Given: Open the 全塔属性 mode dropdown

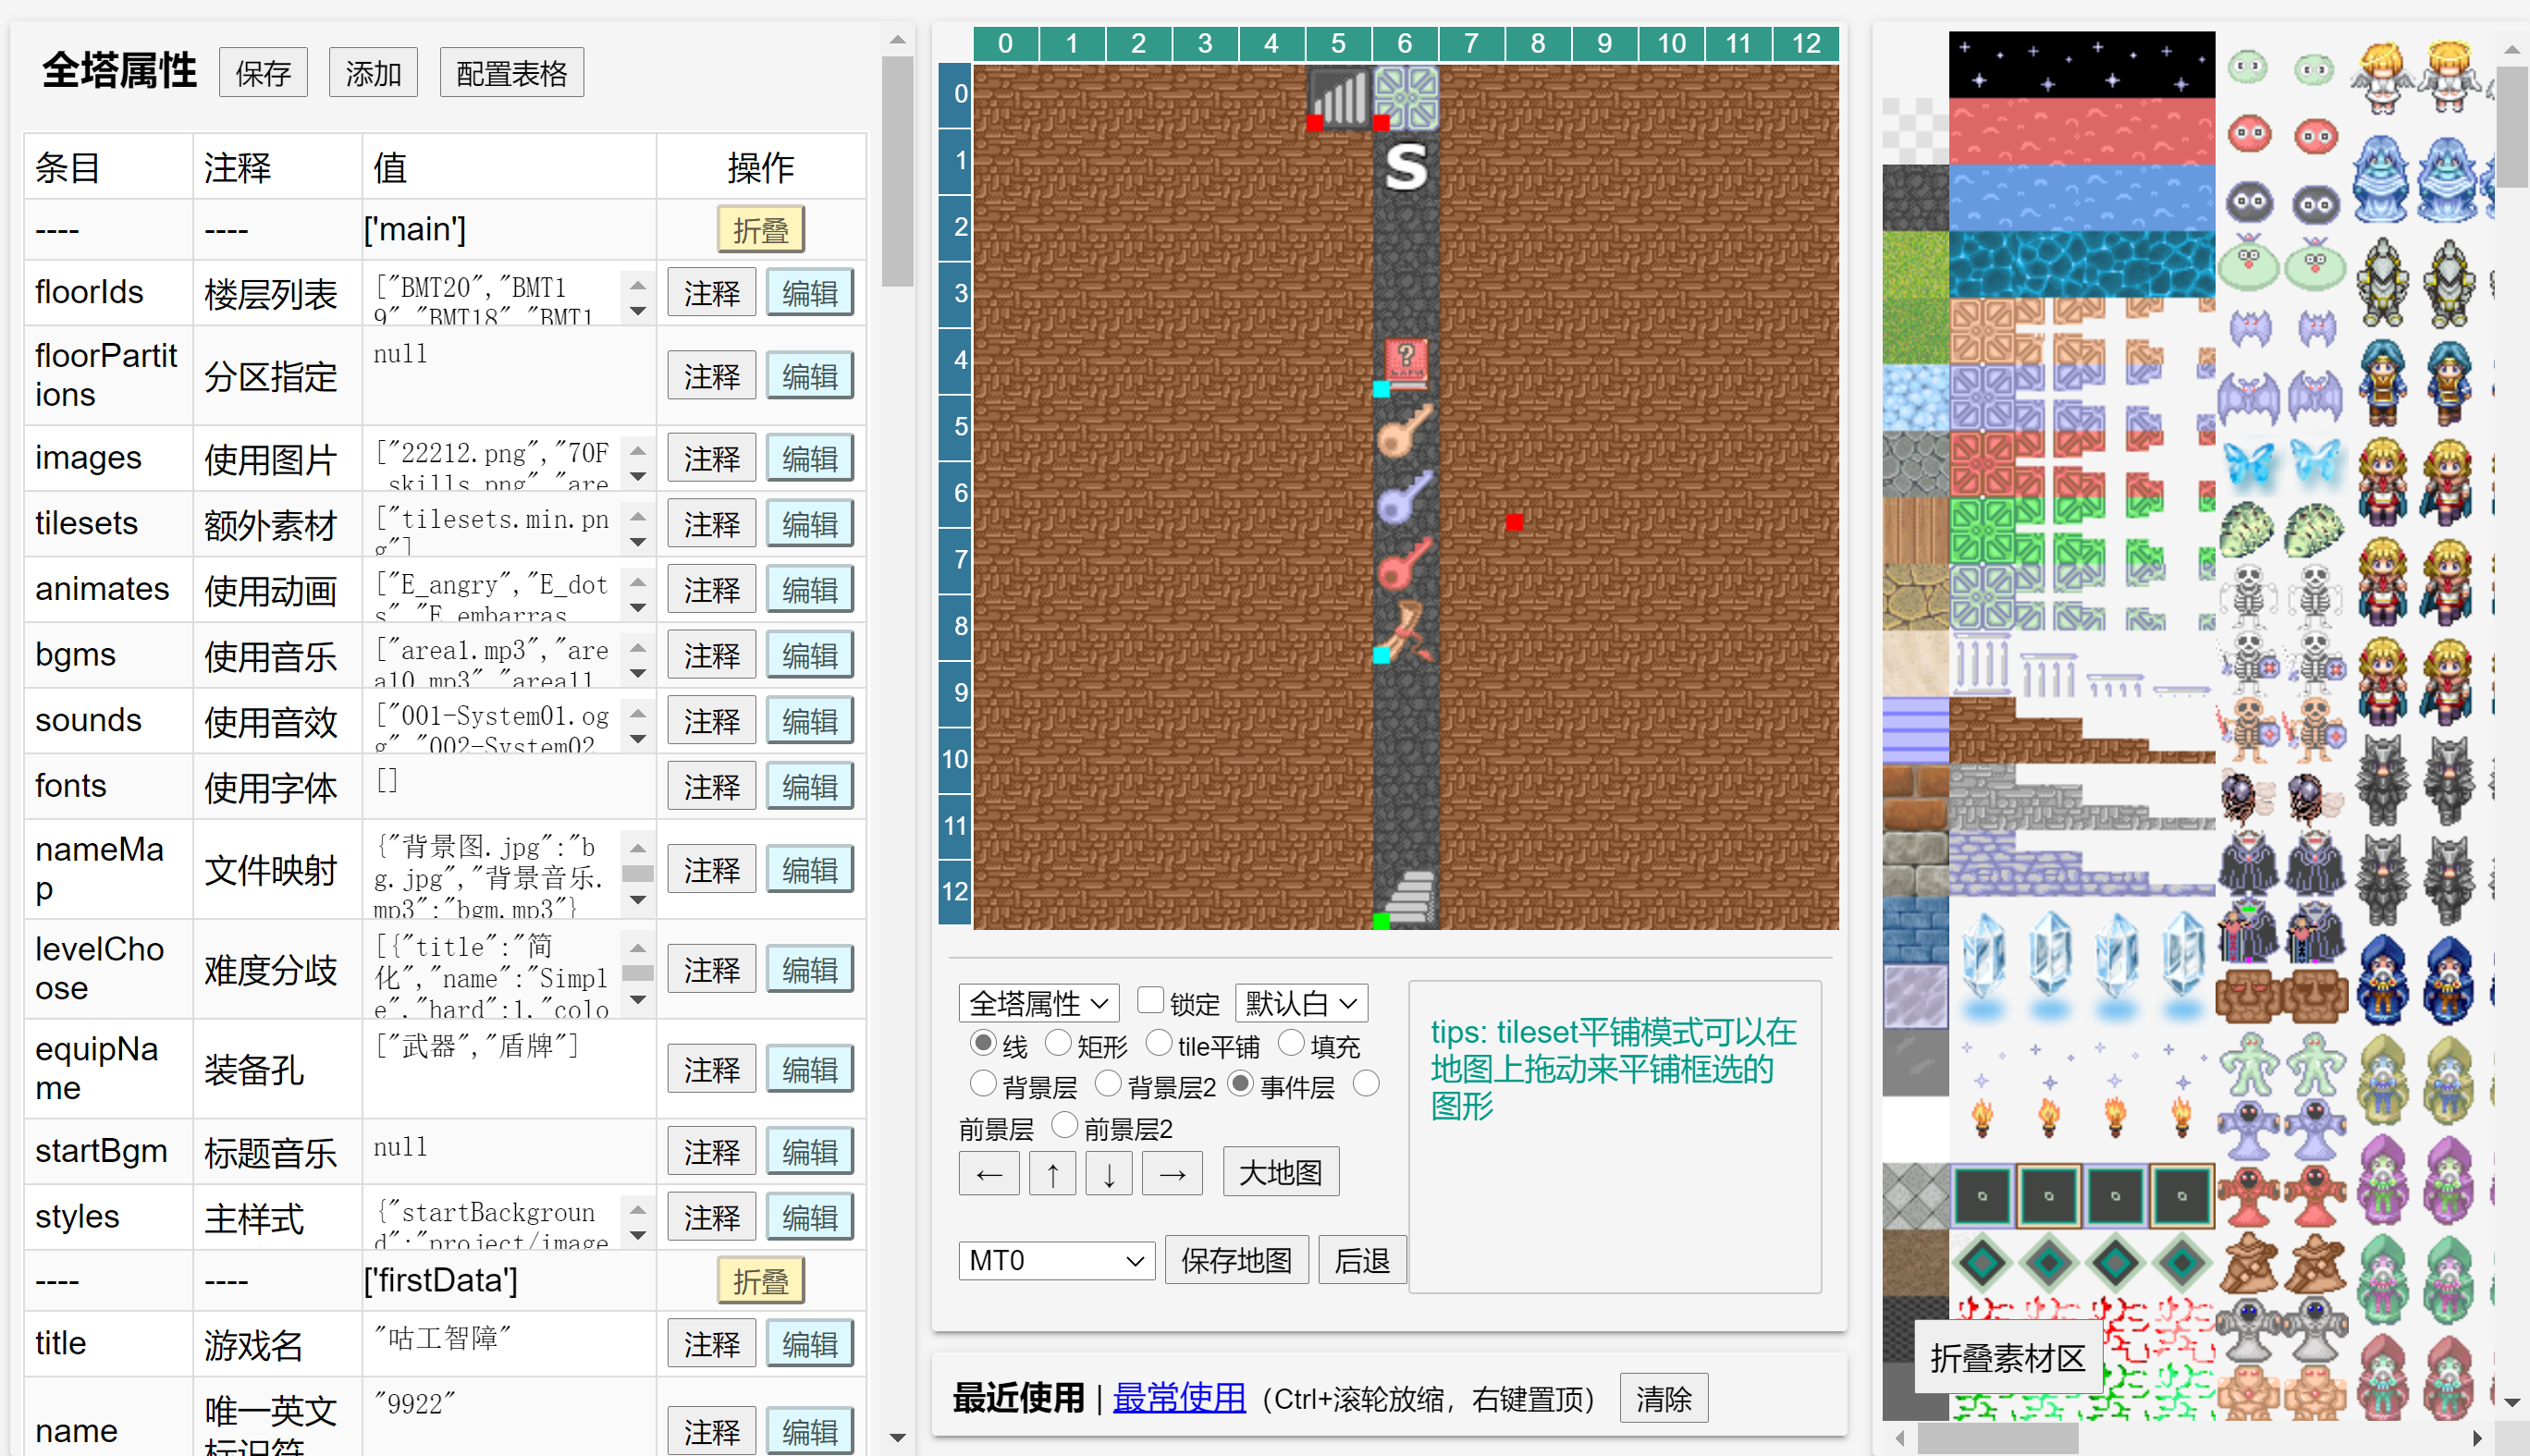Looking at the screenshot, I should (1039, 1003).
